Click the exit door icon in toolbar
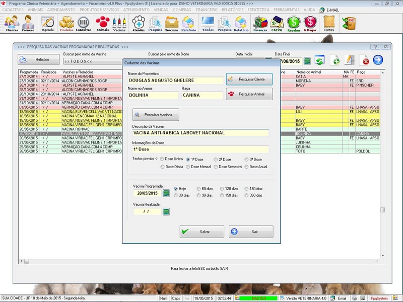 pyautogui.click(x=349, y=23)
